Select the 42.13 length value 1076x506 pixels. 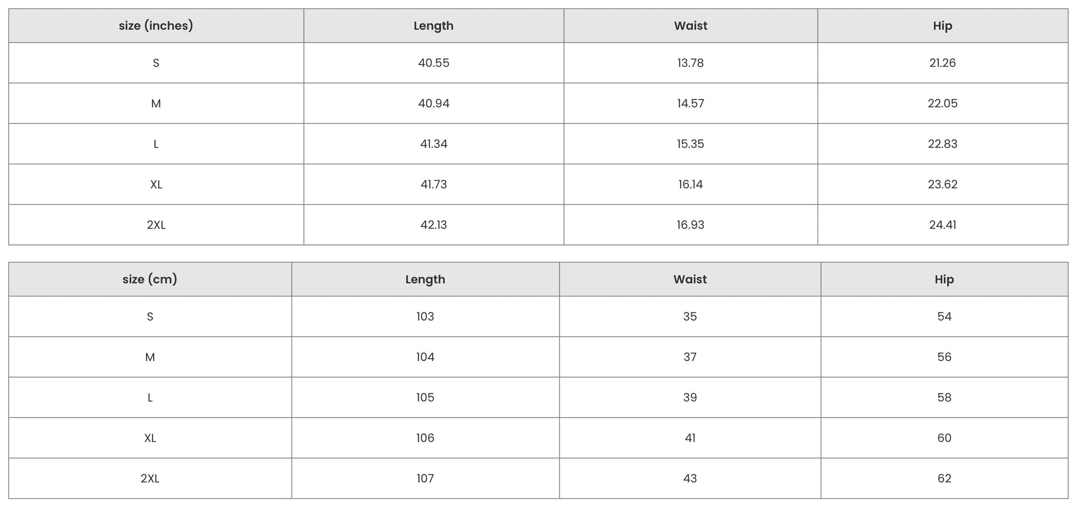pos(433,225)
